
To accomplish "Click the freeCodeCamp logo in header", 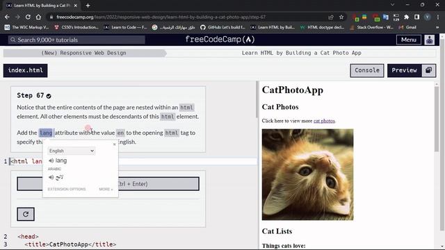I will coord(220,40).
